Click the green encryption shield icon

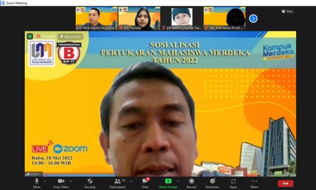(30, 37)
